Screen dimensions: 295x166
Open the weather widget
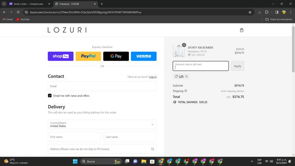coord(16,161)
